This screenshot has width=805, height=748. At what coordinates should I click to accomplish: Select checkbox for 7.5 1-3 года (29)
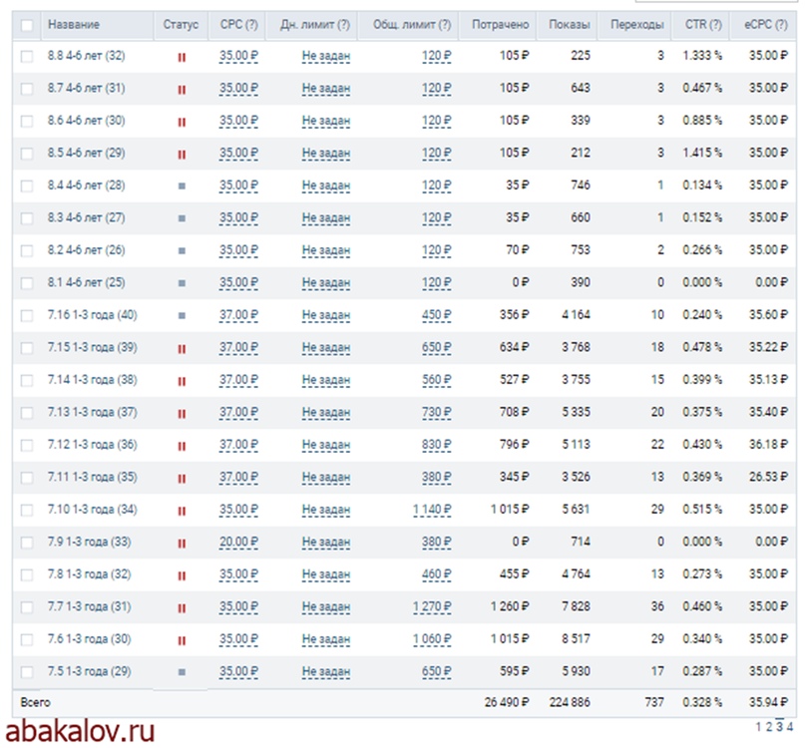pyautogui.click(x=27, y=672)
